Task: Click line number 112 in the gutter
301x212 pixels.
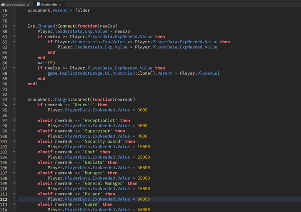Action: [5, 199]
